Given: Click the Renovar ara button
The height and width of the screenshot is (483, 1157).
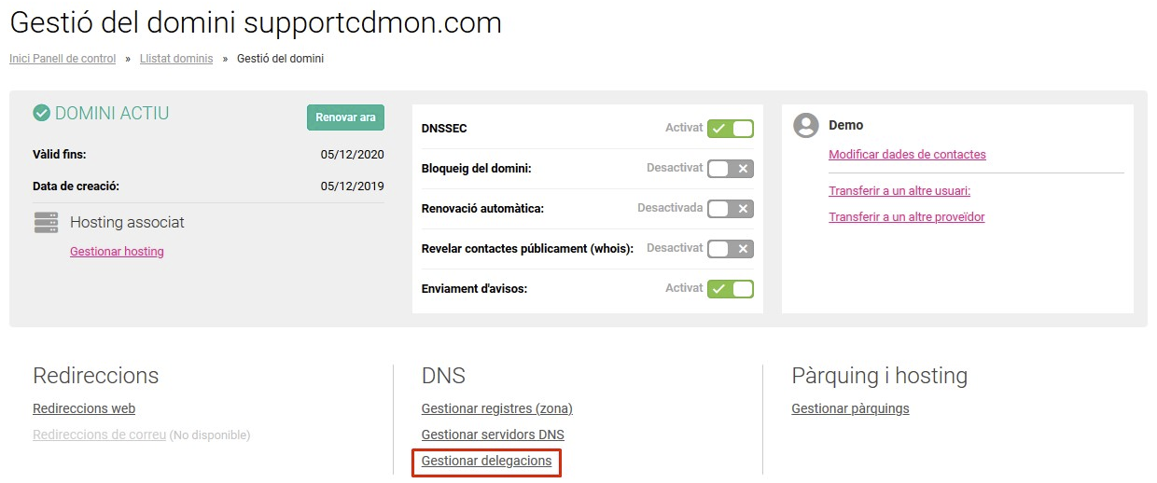Looking at the screenshot, I should click(345, 117).
